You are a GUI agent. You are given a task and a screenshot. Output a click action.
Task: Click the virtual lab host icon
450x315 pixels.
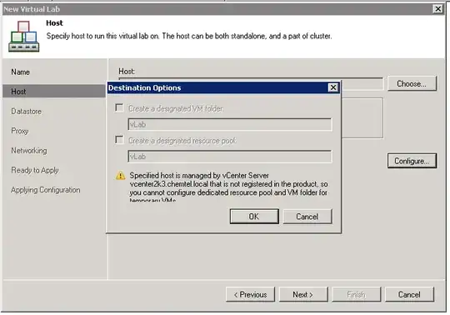[x=24, y=36]
